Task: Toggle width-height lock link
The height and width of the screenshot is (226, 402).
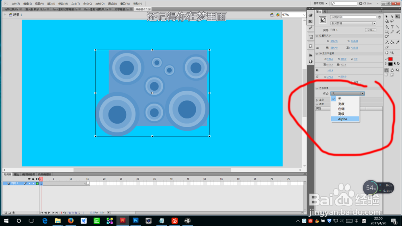Action: (318, 48)
